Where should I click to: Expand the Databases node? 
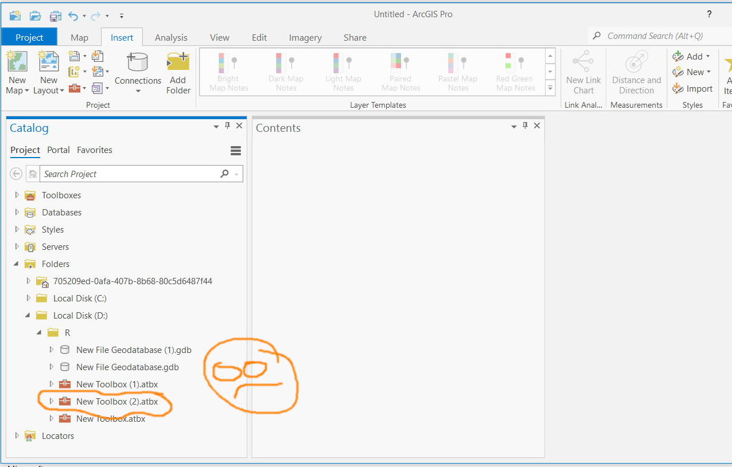[17, 213]
